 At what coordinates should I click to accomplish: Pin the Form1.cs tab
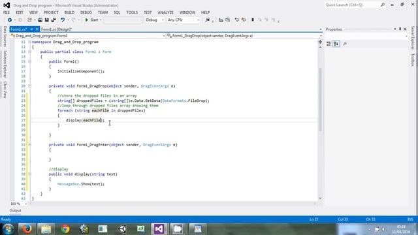[31, 29]
